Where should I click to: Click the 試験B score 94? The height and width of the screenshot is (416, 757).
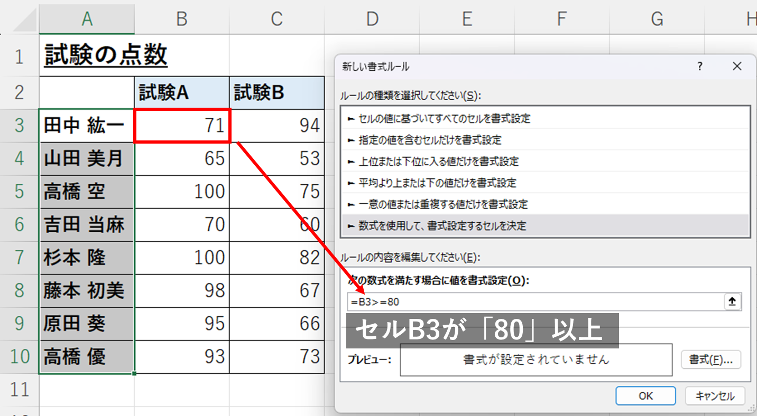[277, 126]
